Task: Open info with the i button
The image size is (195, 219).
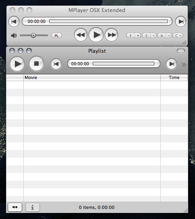Action: tap(33, 207)
